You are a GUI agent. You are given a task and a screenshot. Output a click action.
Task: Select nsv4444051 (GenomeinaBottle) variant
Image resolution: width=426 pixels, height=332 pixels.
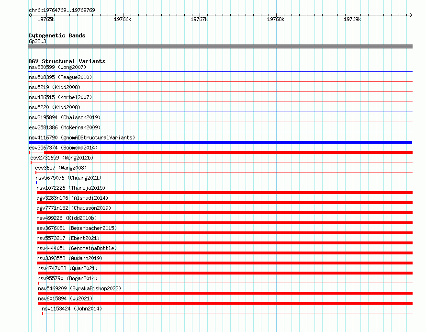point(77,248)
